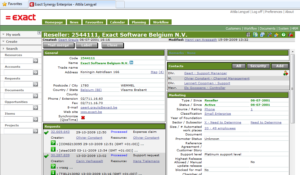Open the Homepage tab
The width and height of the screenshot is (300, 175).
[54, 22]
